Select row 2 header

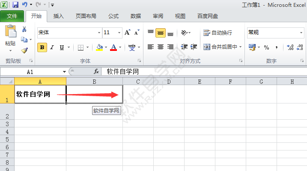pyautogui.click(x=7, y=112)
